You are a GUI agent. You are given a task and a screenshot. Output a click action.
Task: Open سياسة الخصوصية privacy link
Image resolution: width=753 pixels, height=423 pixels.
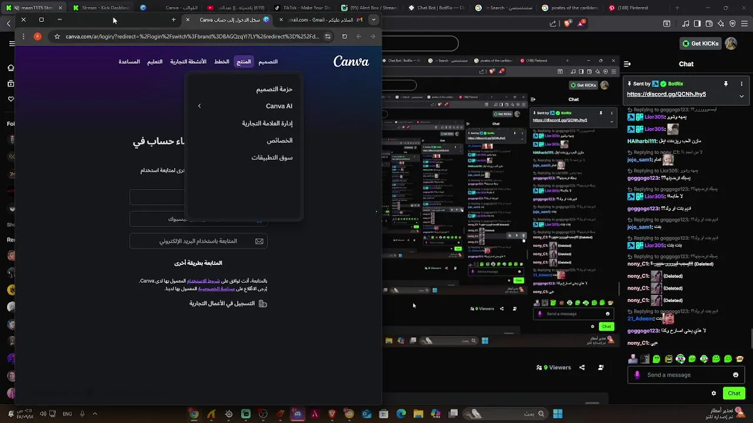[x=216, y=288]
